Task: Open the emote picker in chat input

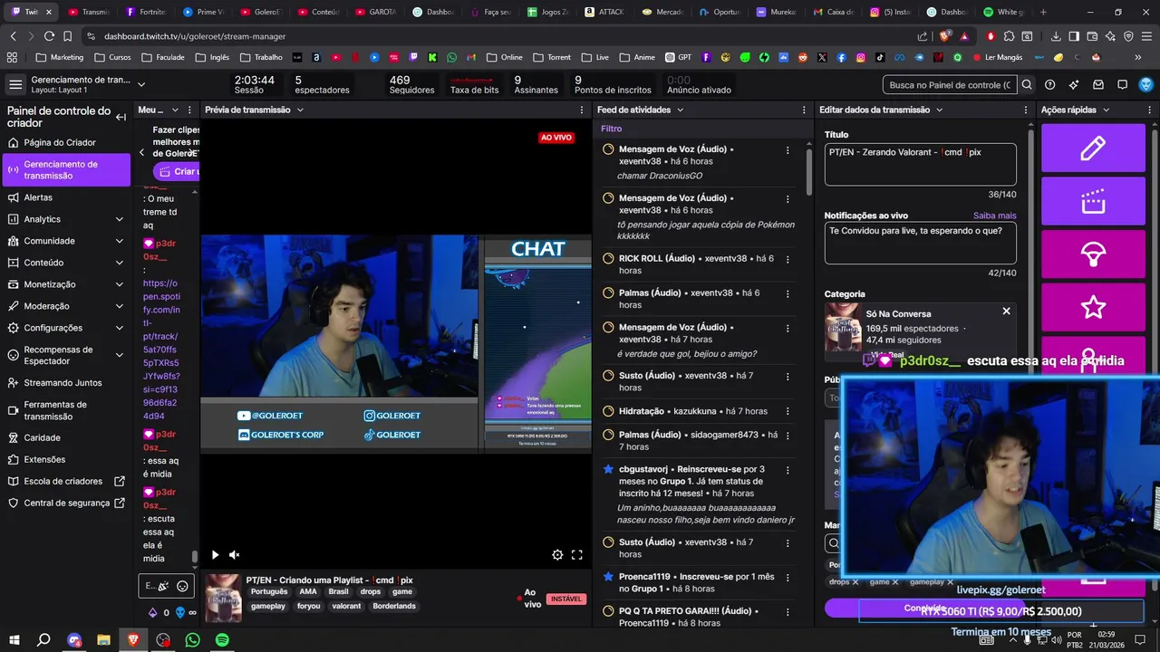Action: tap(182, 586)
